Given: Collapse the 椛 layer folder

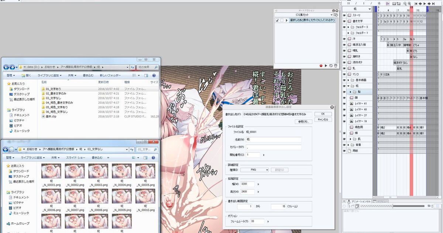Looking at the screenshot, I should coord(348,86).
